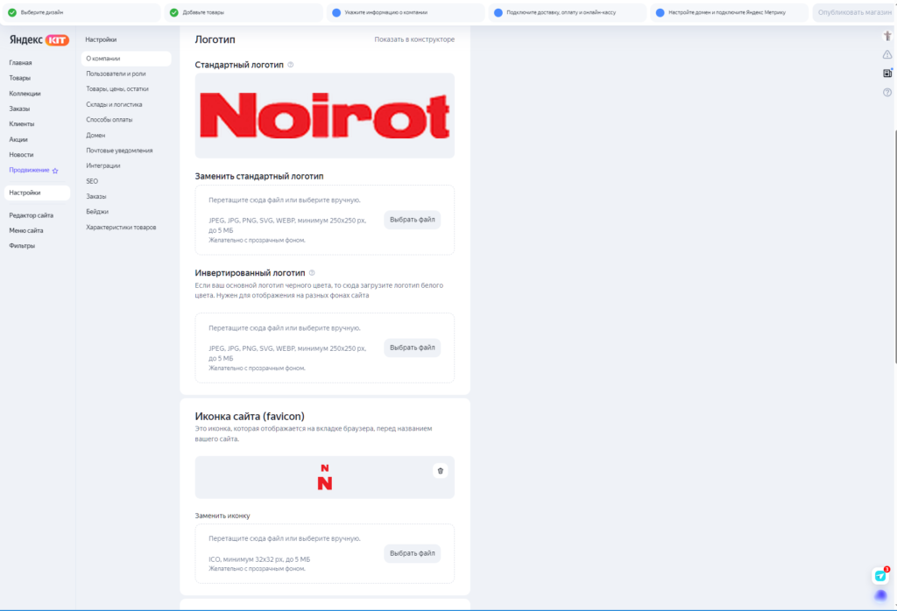Open 'Фильтры' in sidebar
The height and width of the screenshot is (611, 897).
[22, 246]
